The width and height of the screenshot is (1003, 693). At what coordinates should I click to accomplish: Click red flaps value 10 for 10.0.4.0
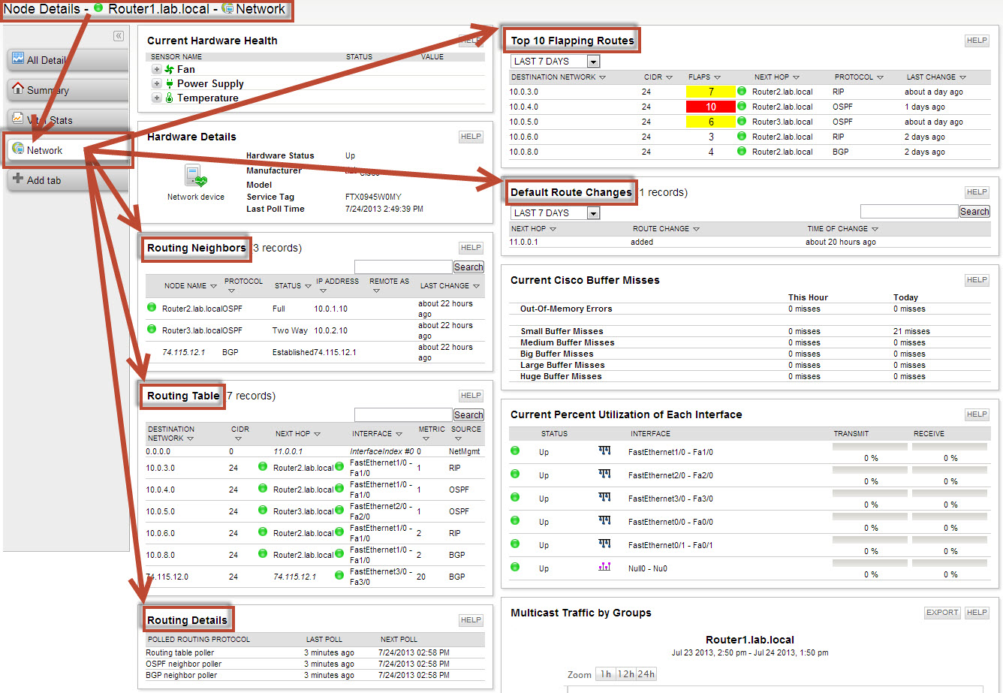click(710, 107)
